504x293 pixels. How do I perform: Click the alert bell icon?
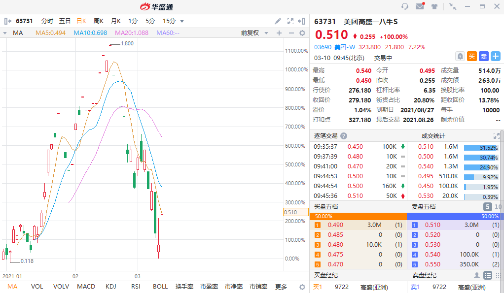point(460,57)
